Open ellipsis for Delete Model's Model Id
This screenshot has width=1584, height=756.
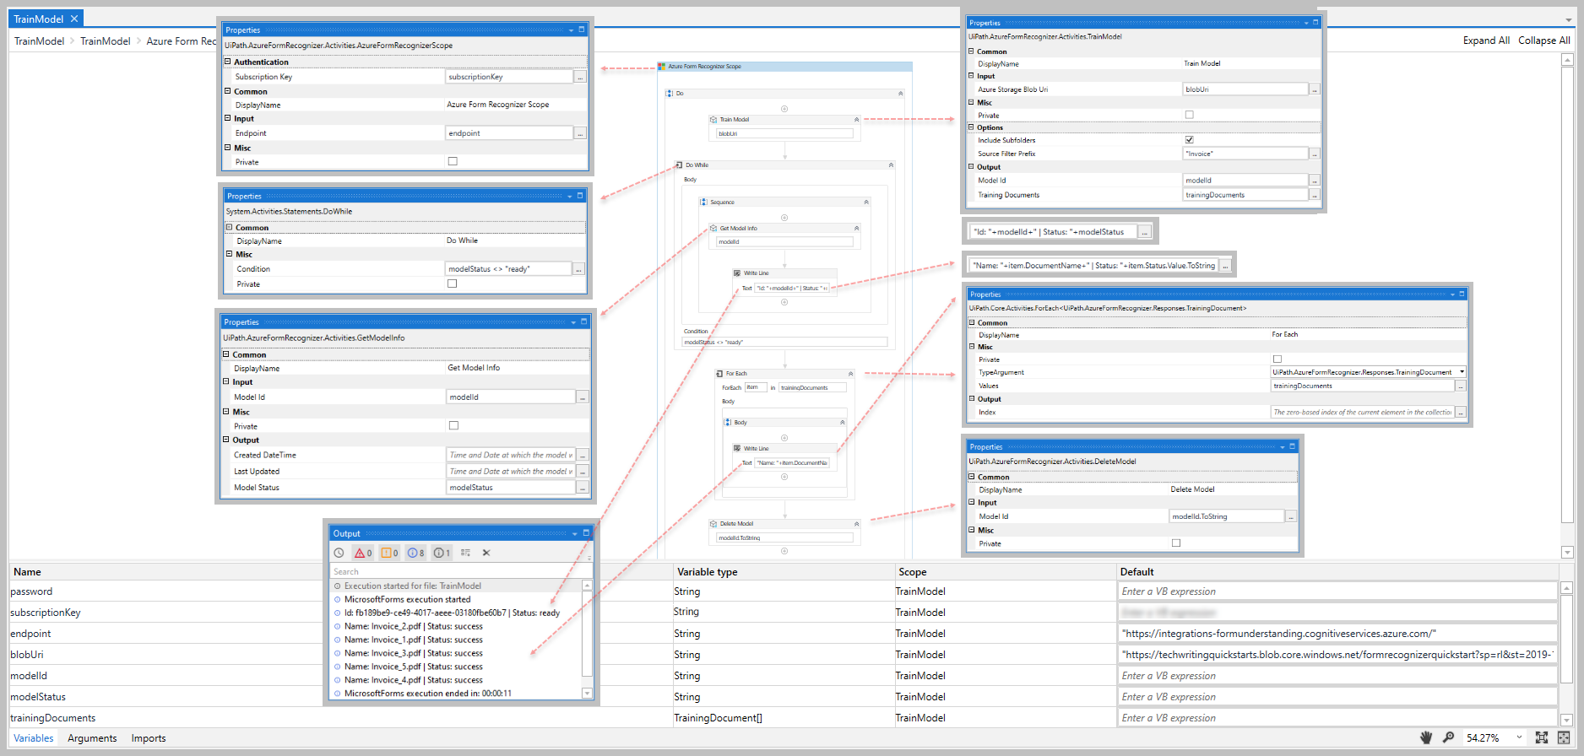(x=1291, y=516)
